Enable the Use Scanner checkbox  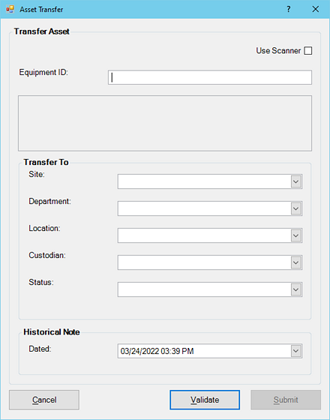[308, 51]
